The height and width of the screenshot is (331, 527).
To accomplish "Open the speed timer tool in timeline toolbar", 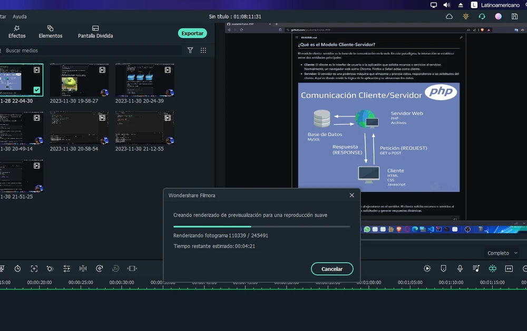I will [x=17, y=268].
